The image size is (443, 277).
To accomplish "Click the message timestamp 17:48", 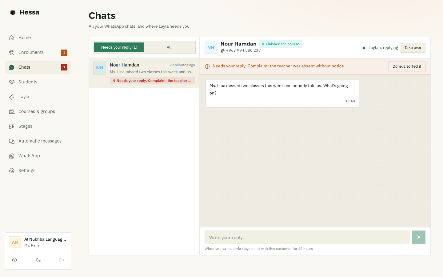I will [350, 101].
